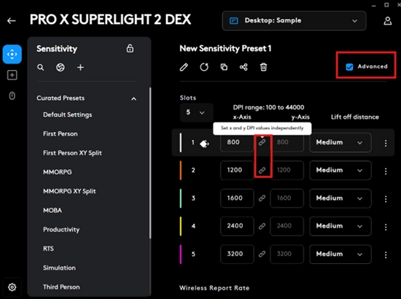Screen dimensions: 401x299
Task: Open slot 4 lift off distance dropdown
Action: (340, 226)
